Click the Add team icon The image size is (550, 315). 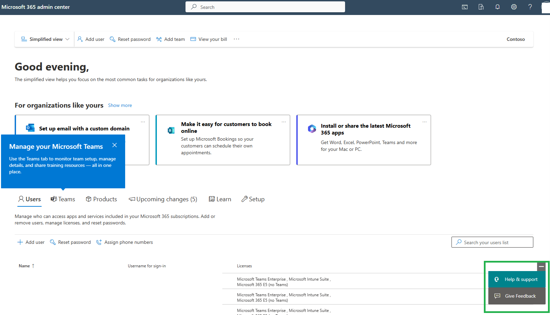[159, 39]
